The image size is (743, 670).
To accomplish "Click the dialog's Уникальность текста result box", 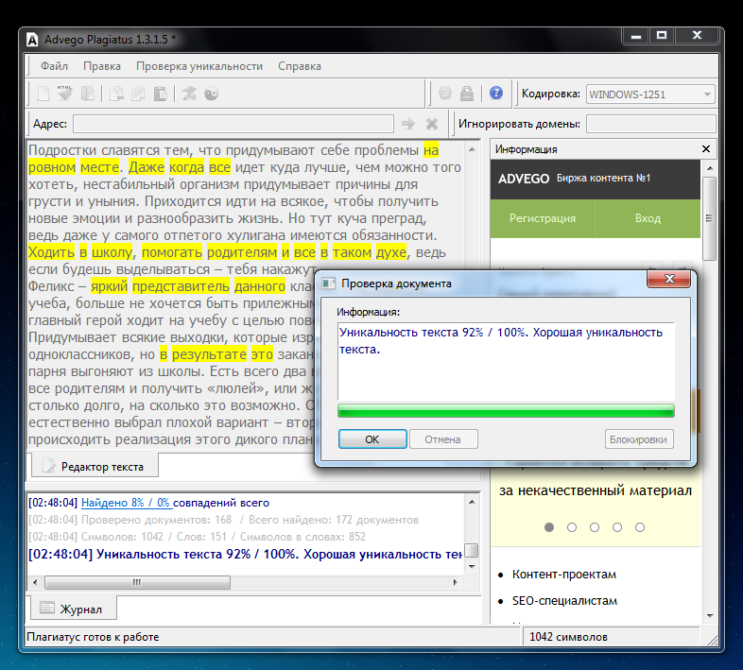I will tap(506, 361).
